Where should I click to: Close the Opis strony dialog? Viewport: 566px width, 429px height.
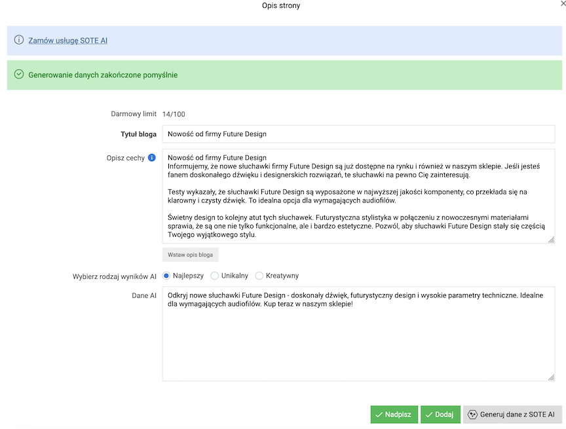click(x=562, y=3)
